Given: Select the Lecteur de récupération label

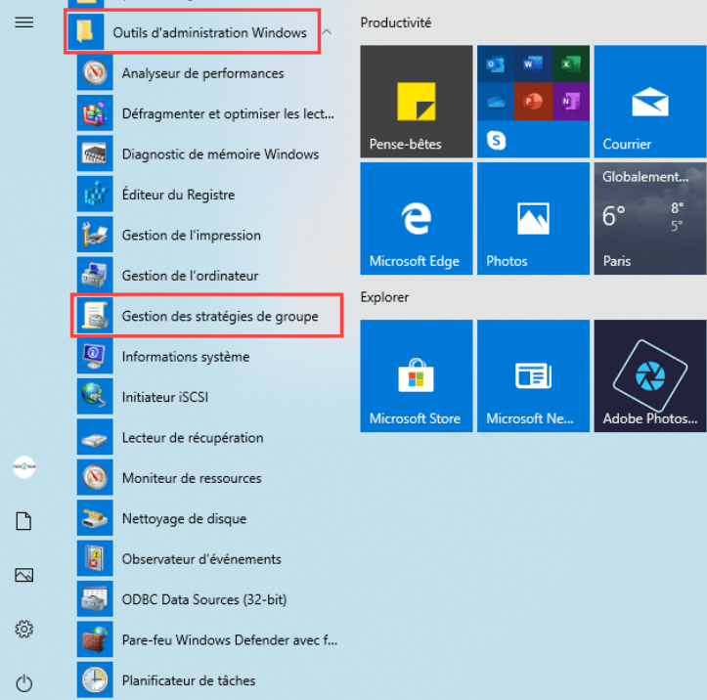Looking at the screenshot, I should point(193,438).
